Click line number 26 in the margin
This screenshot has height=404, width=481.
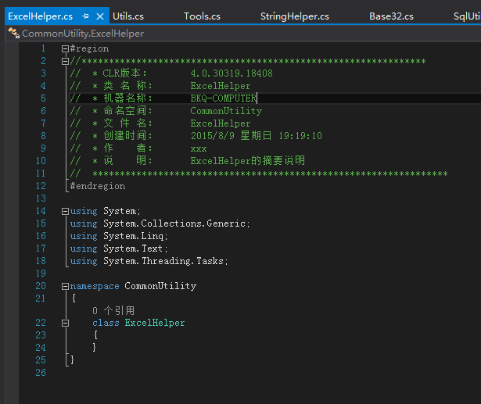point(41,373)
